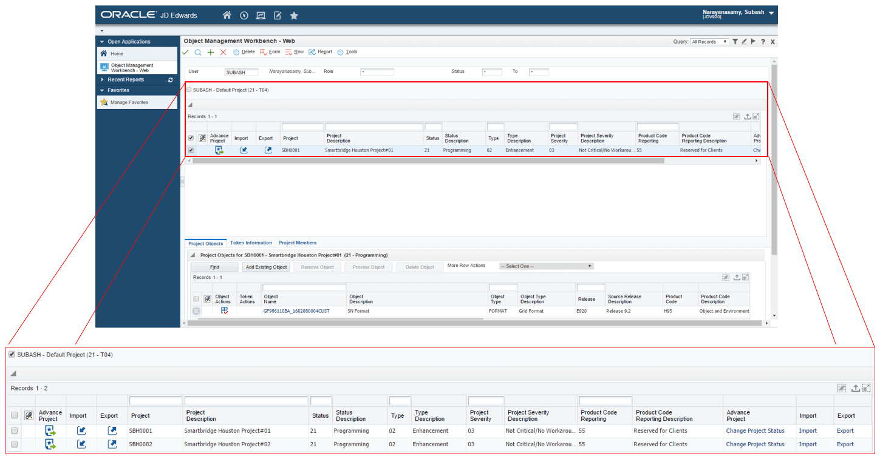Open the Delete menu
This screenshot has width=880, height=459.
click(x=244, y=52)
